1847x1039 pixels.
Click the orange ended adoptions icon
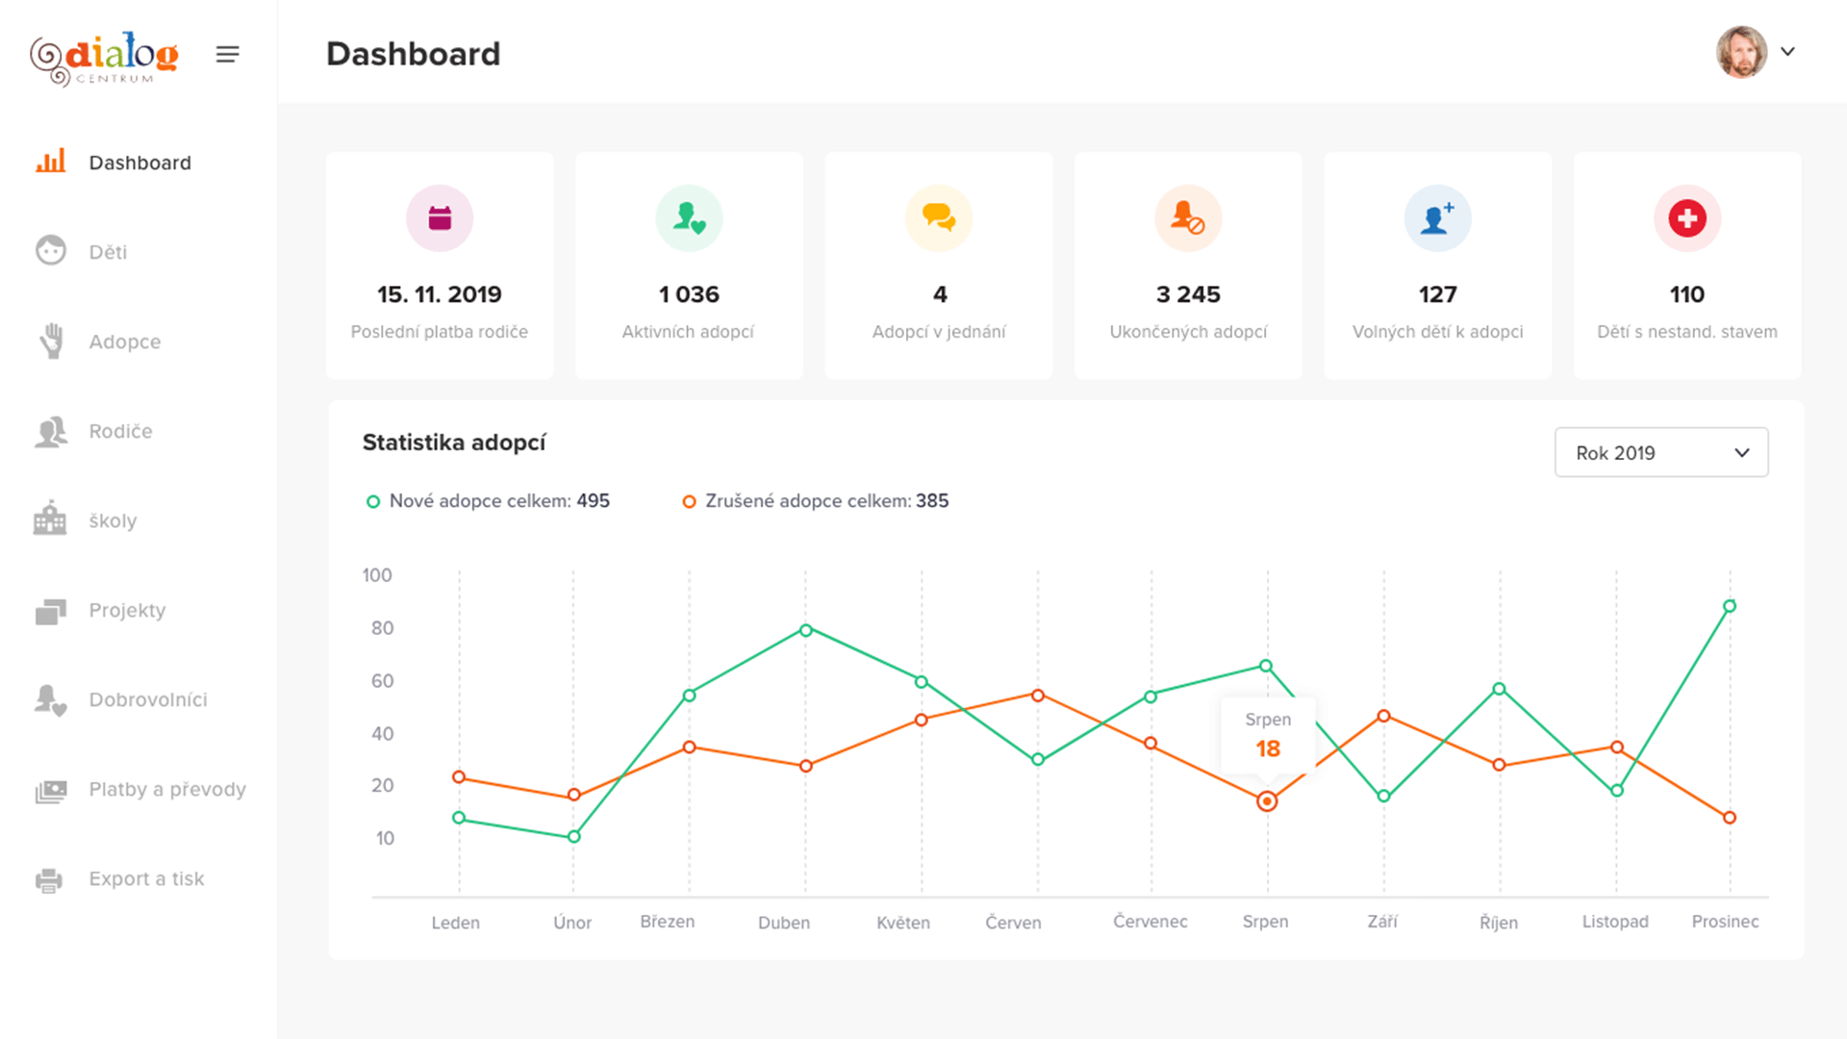[x=1188, y=218]
